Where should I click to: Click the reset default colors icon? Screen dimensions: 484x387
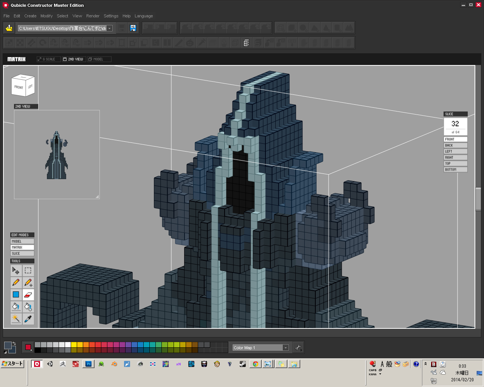point(5,352)
